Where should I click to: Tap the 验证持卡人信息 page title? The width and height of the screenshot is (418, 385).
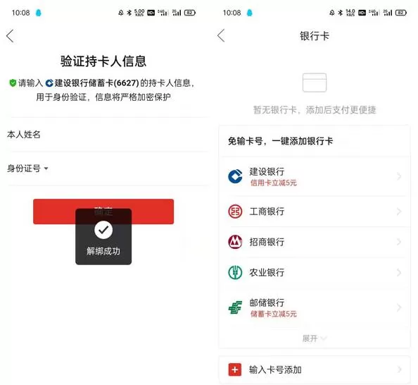coord(103,61)
